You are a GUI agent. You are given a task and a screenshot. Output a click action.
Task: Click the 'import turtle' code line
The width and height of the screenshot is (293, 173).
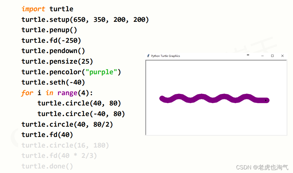tap(47, 9)
